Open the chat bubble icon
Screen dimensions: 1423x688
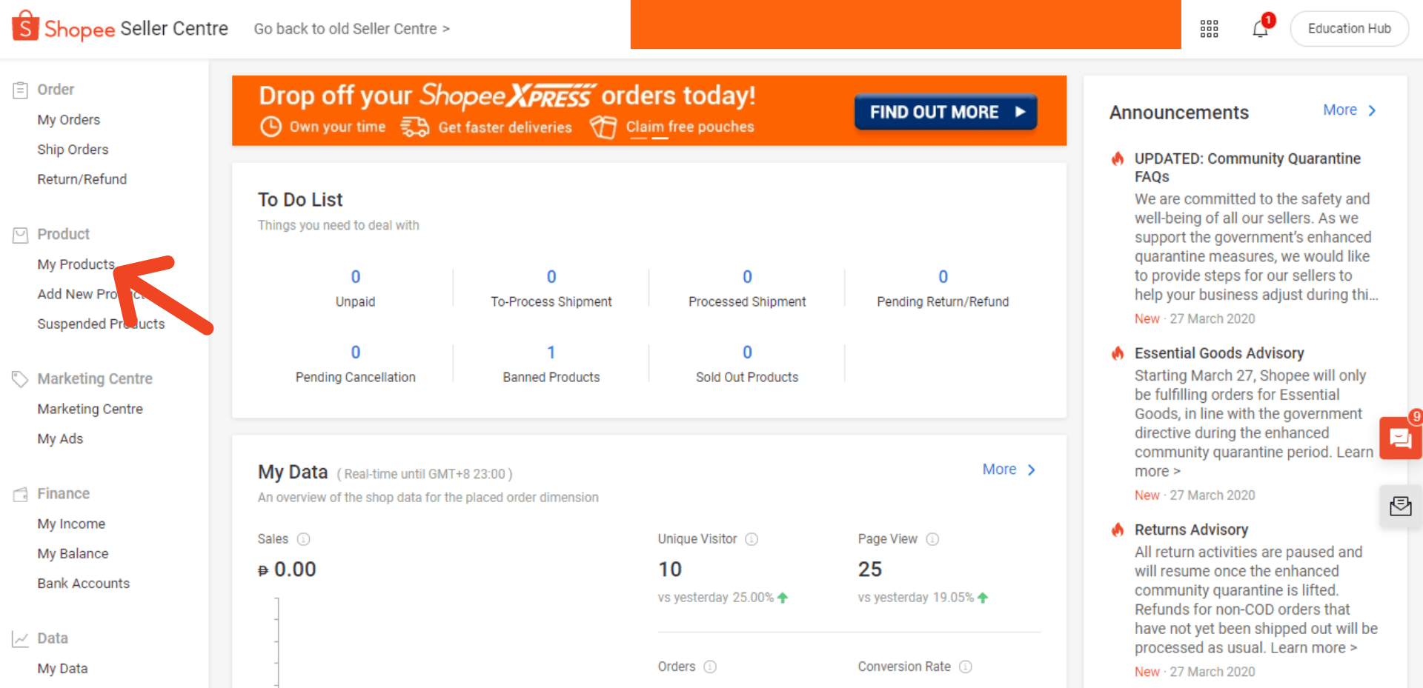(x=1400, y=438)
